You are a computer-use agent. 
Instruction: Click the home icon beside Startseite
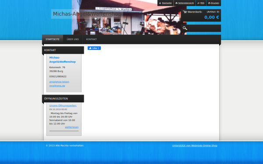[160, 3]
